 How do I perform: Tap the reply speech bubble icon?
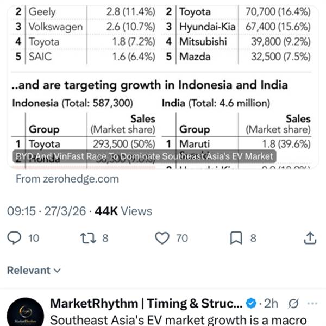pos(16,238)
